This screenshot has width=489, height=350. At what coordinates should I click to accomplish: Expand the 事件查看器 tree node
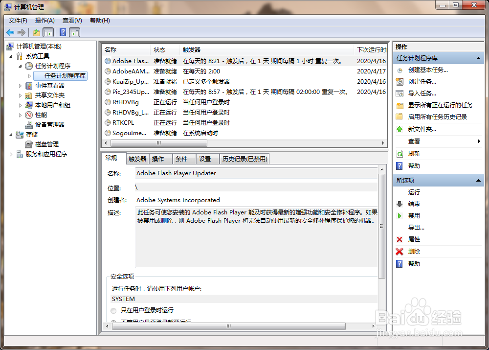tap(20, 86)
